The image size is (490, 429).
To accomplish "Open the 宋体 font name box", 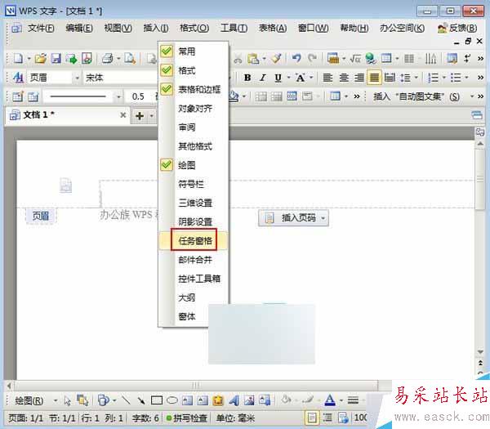I will pos(120,78).
